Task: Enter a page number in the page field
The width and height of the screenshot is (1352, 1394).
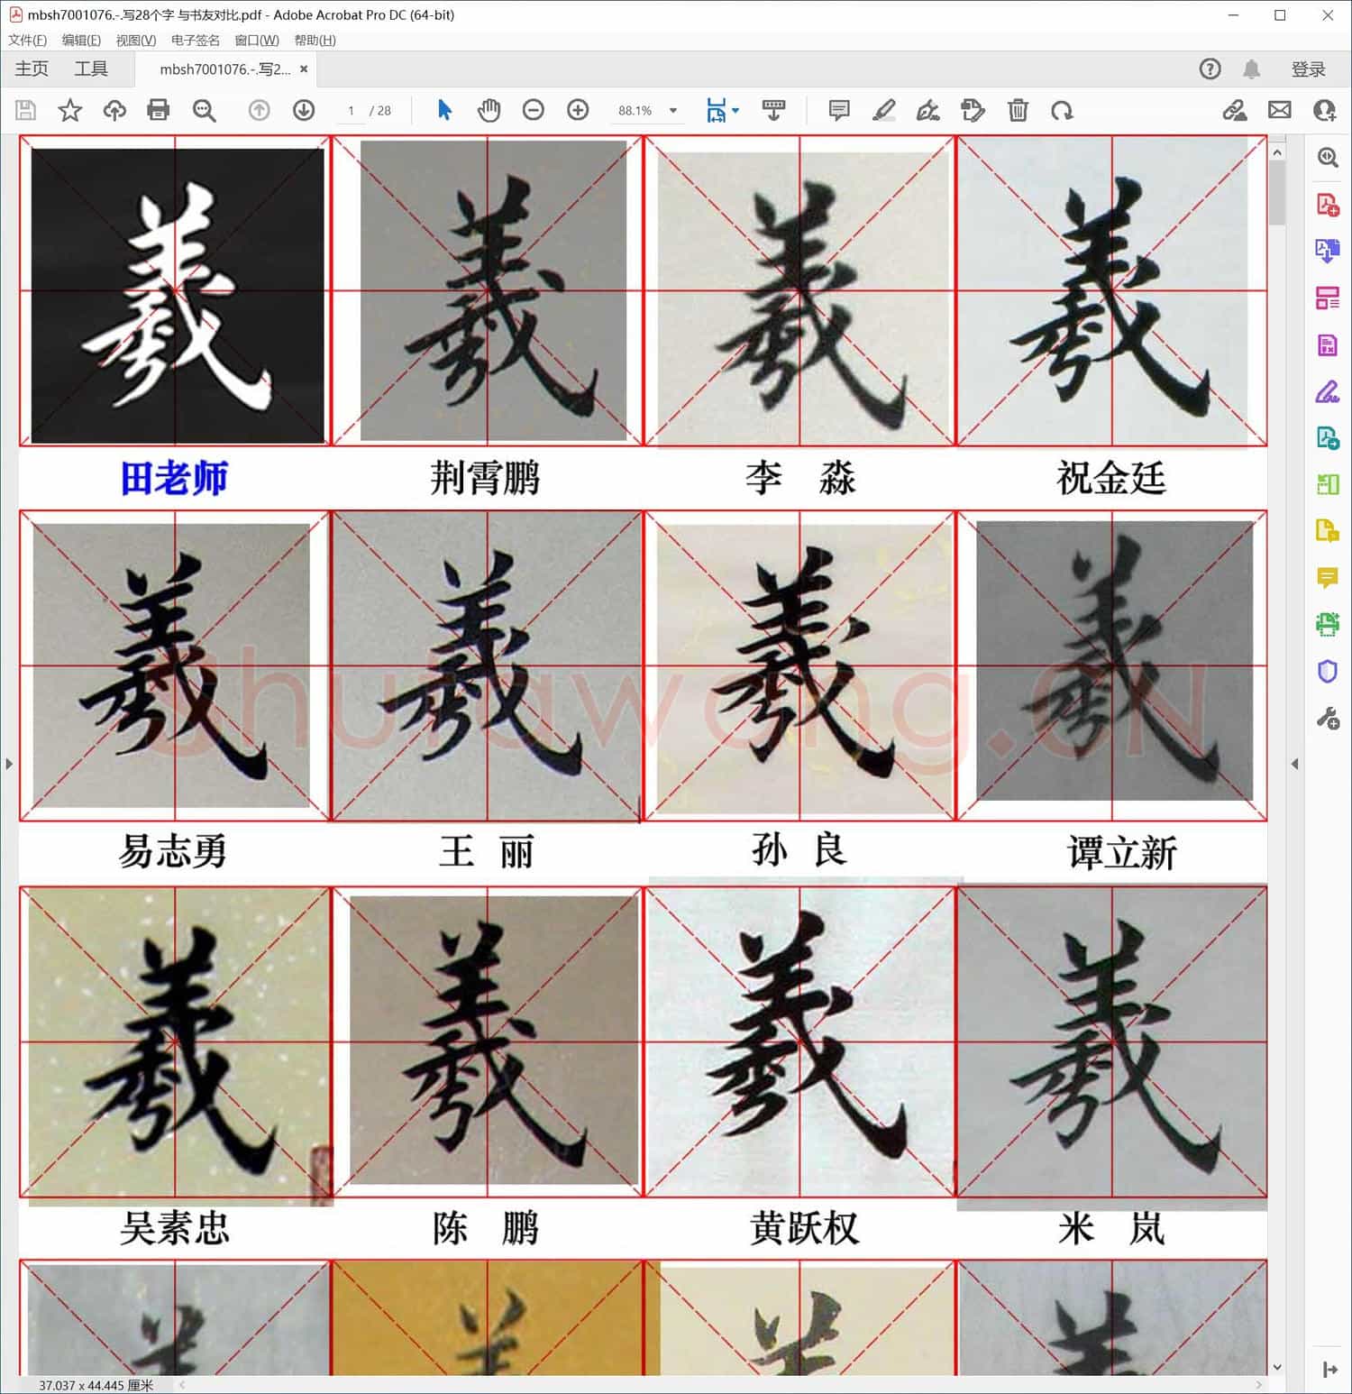Action: (352, 110)
